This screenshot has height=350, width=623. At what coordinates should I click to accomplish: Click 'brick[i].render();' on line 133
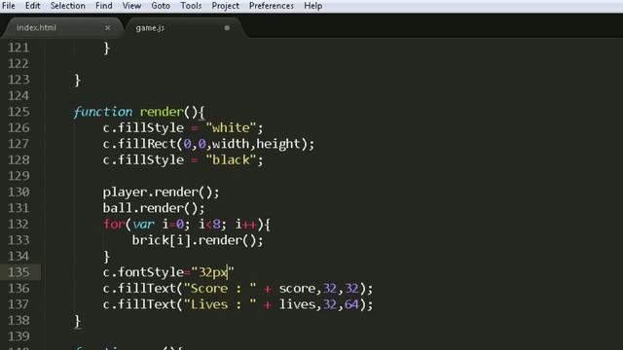tap(198, 240)
